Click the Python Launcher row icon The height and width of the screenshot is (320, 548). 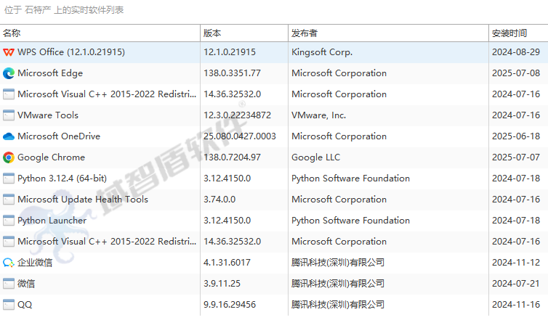tap(9, 221)
